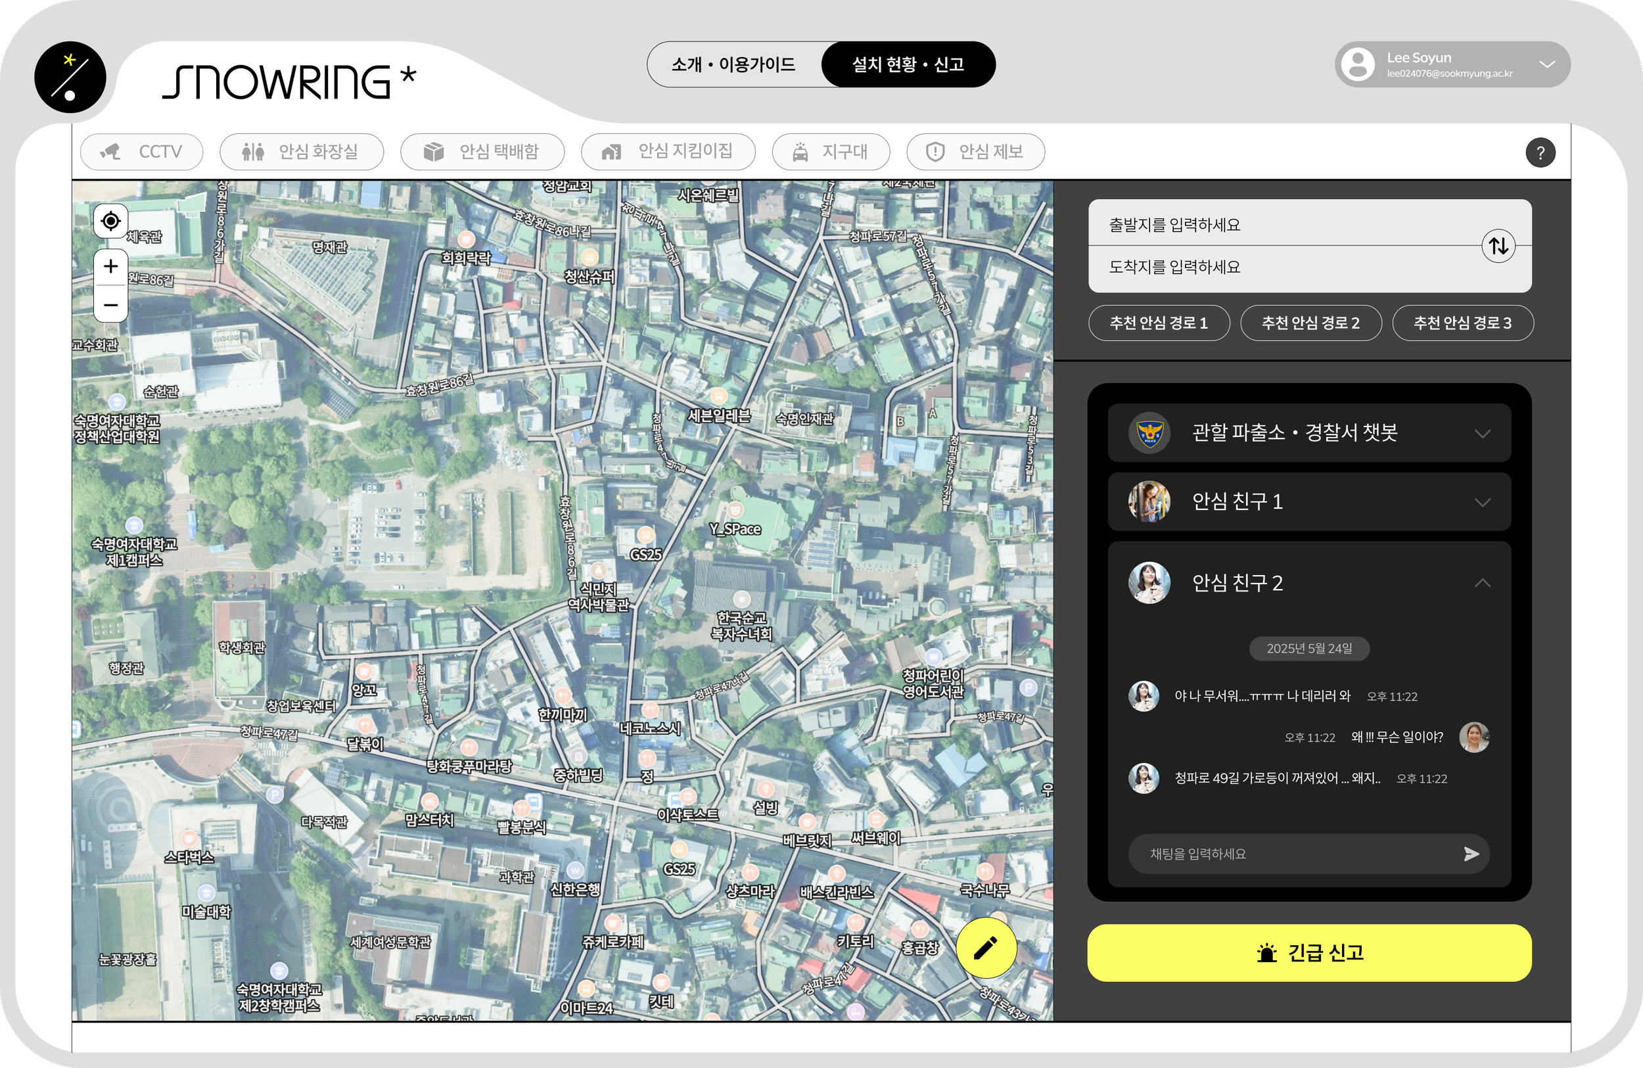1643x1068 pixels.
Task: Open Lee Soyun account dropdown
Action: tap(1547, 65)
